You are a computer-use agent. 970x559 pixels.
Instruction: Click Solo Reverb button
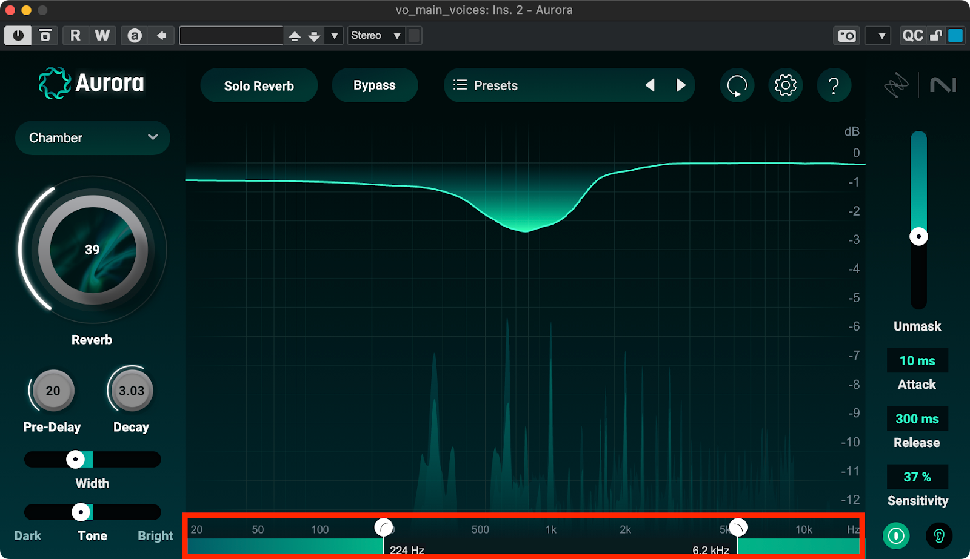pyautogui.click(x=259, y=85)
